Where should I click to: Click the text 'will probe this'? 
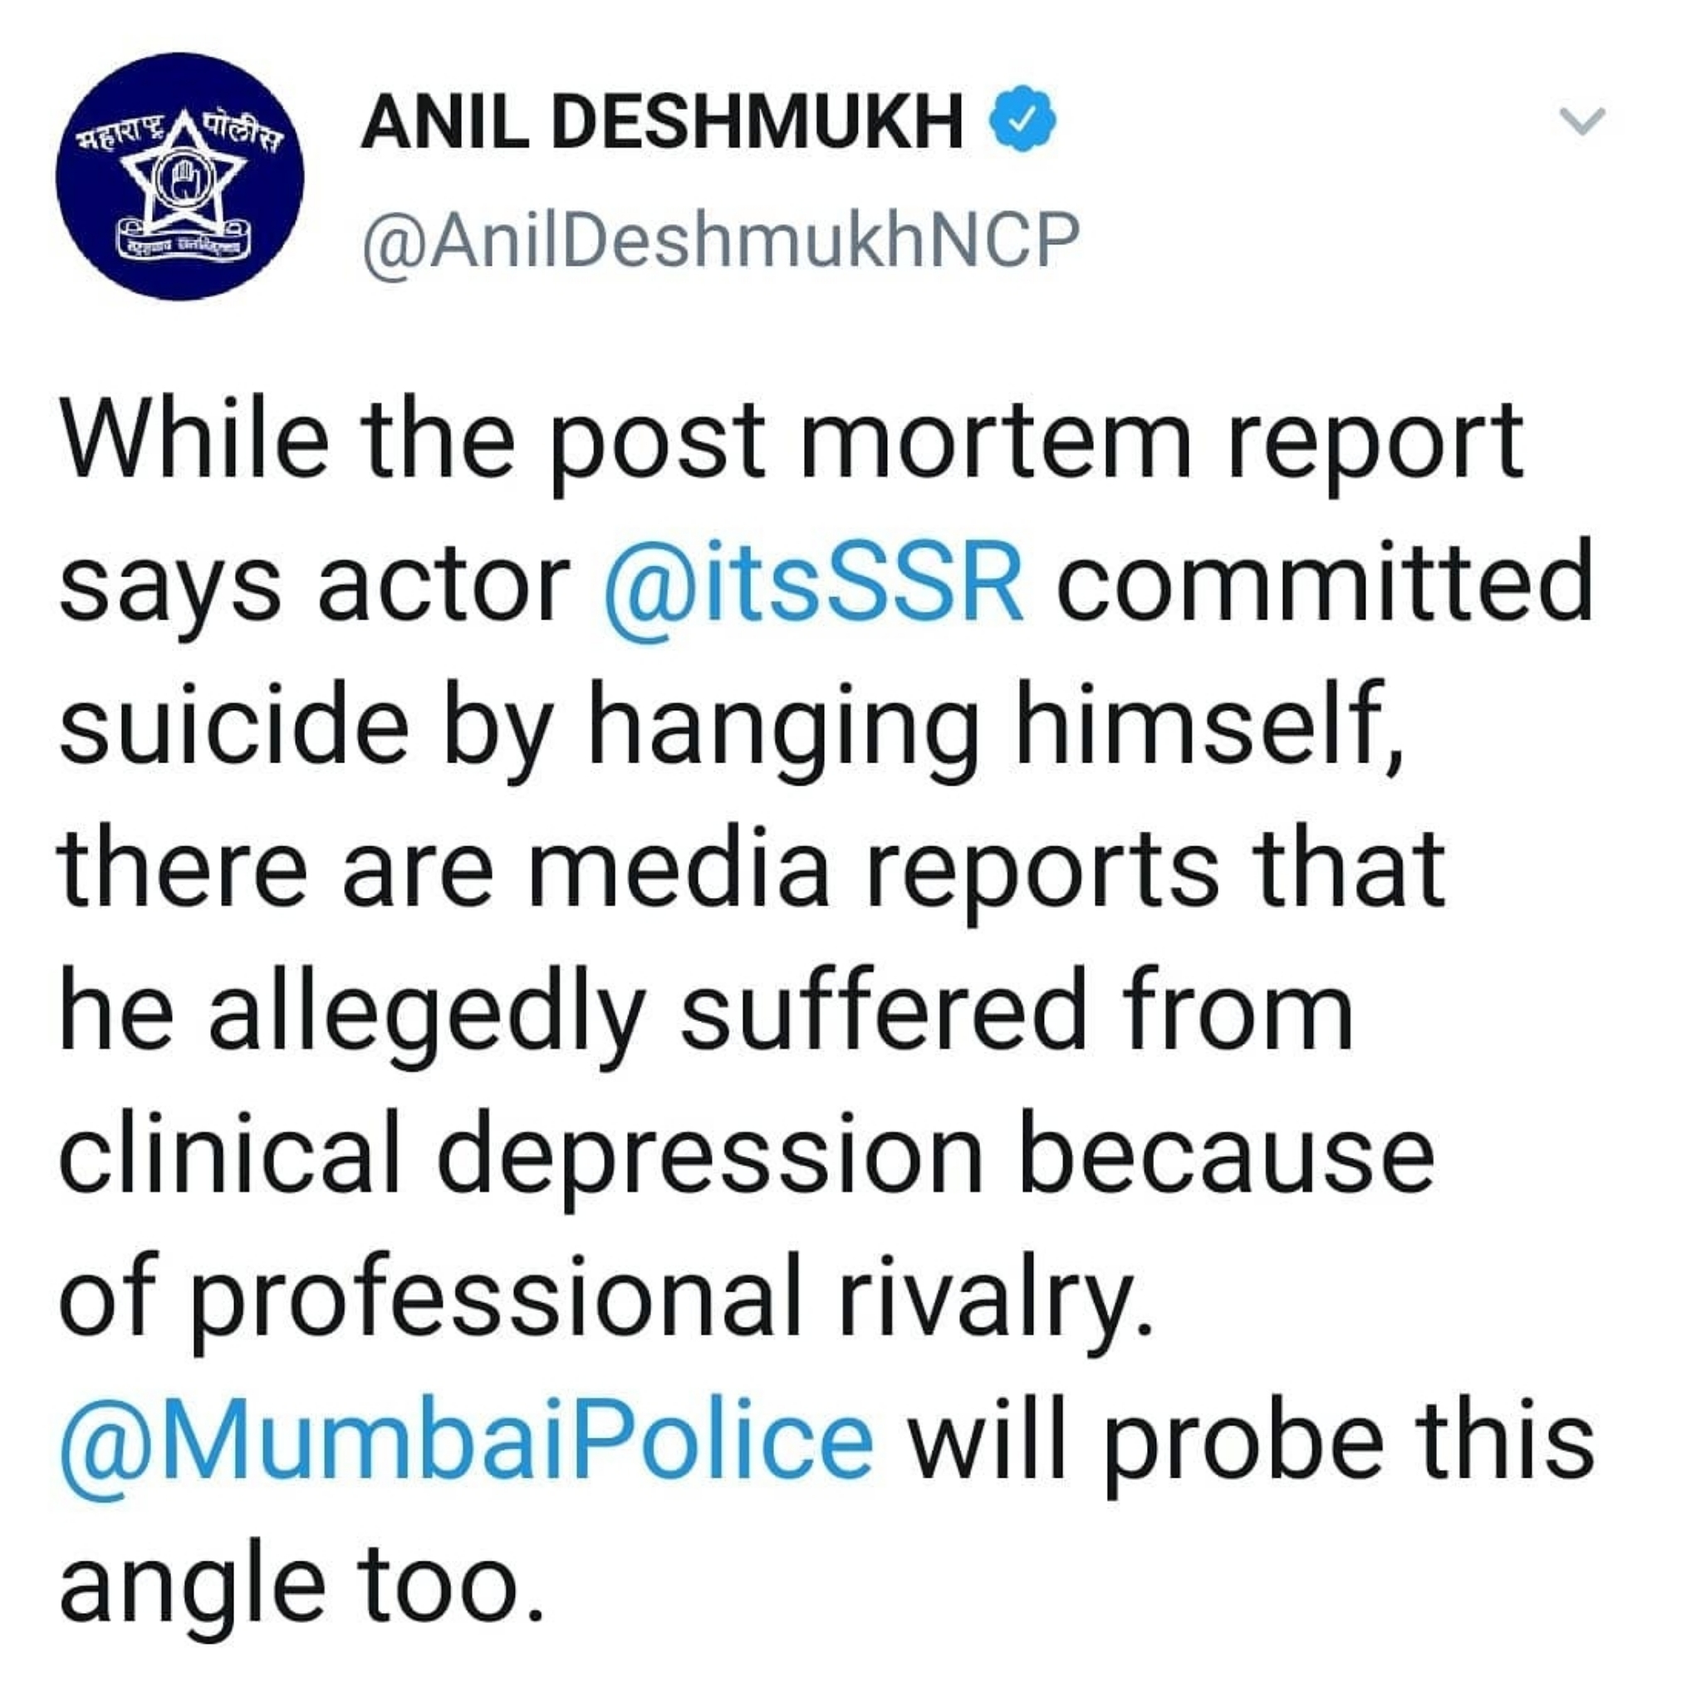pos(1251,1441)
